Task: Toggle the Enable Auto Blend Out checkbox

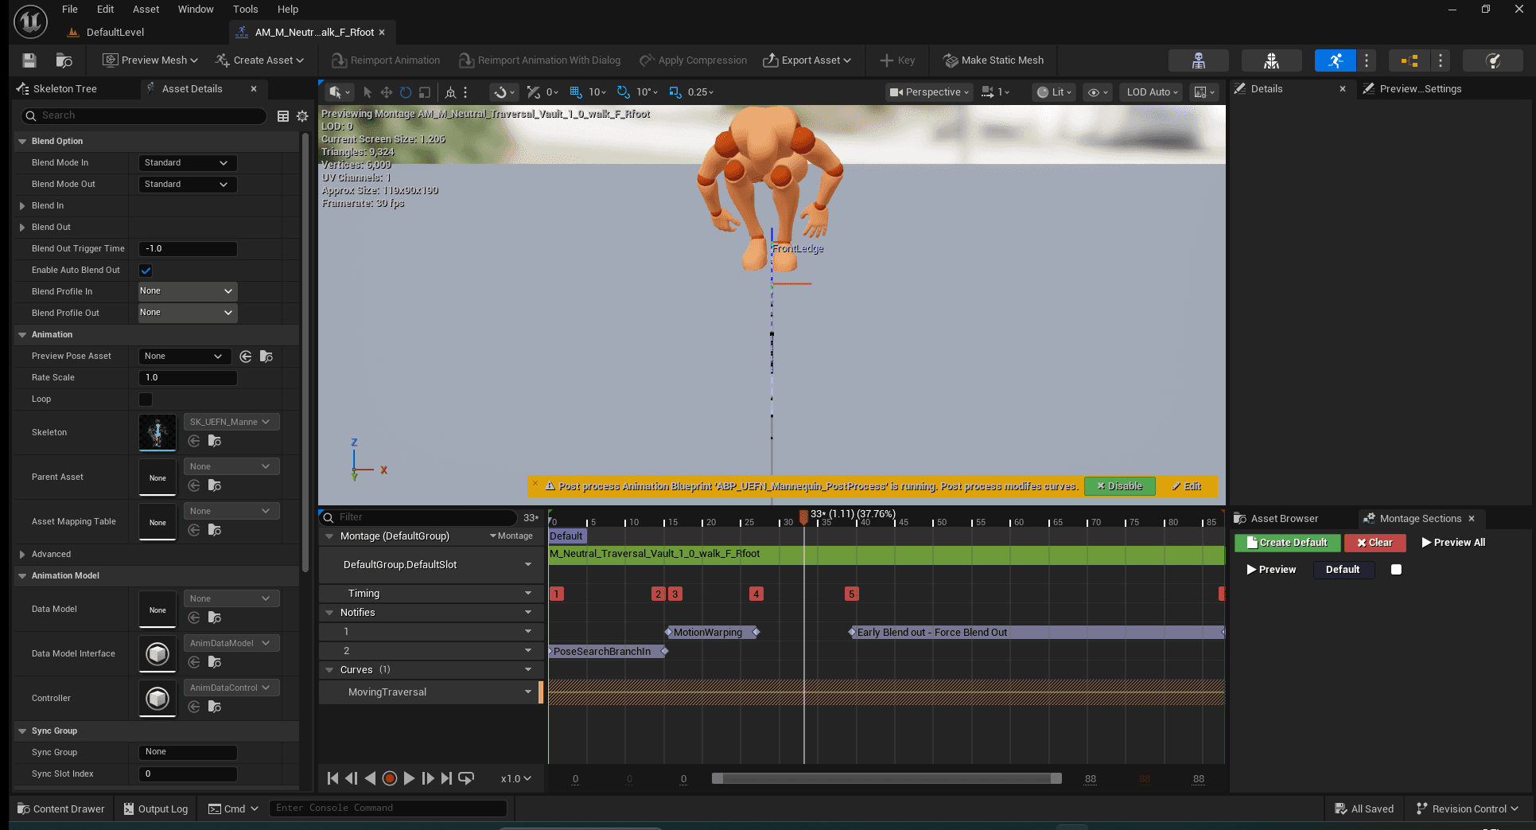Action: point(146,271)
